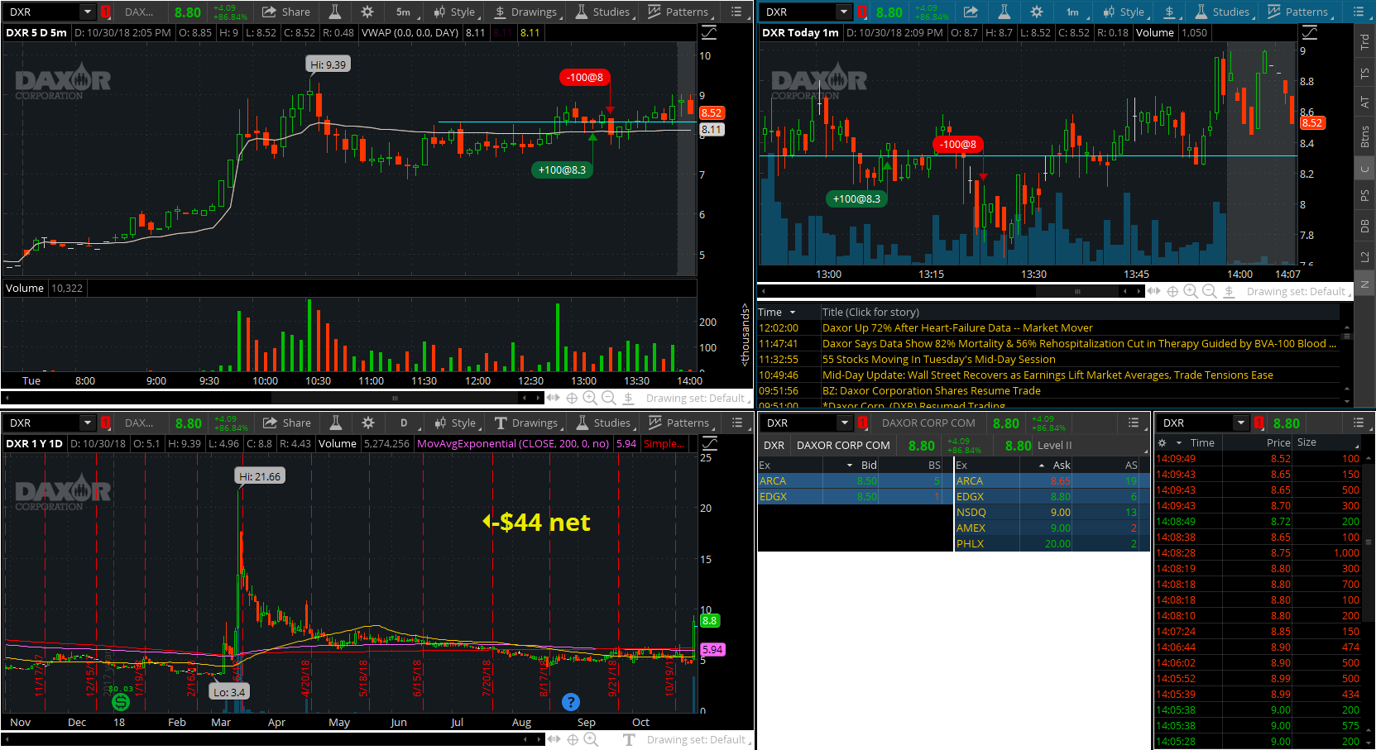Open the beaker icon in 5m chart toolbar
The width and height of the screenshot is (1376, 750).
pos(334,12)
